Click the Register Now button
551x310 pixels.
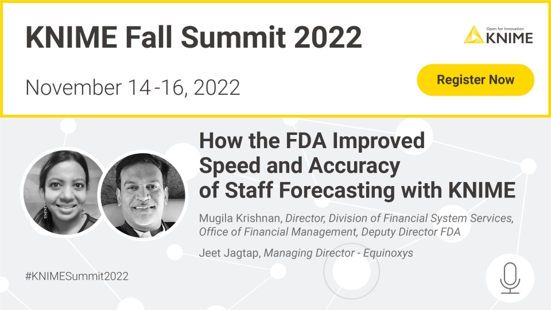click(475, 80)
